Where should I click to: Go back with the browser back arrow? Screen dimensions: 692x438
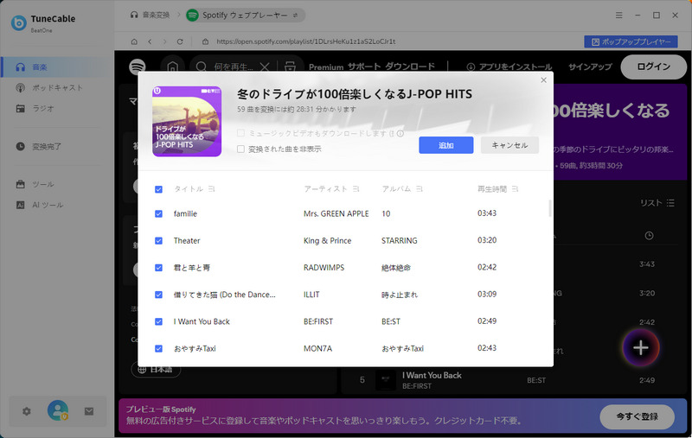coord(150,41)
